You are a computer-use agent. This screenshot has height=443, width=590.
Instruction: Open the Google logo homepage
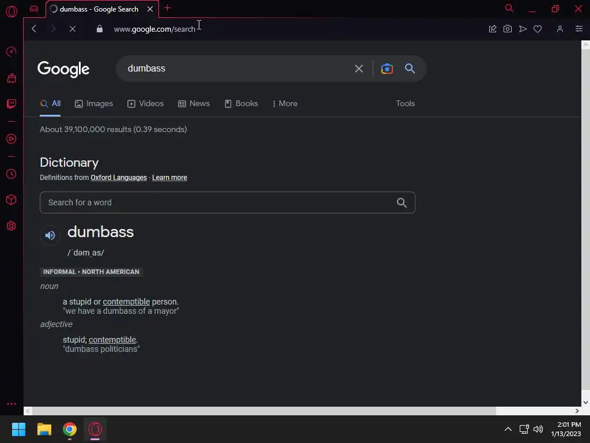pyautogui.click(x=63, y=69)
